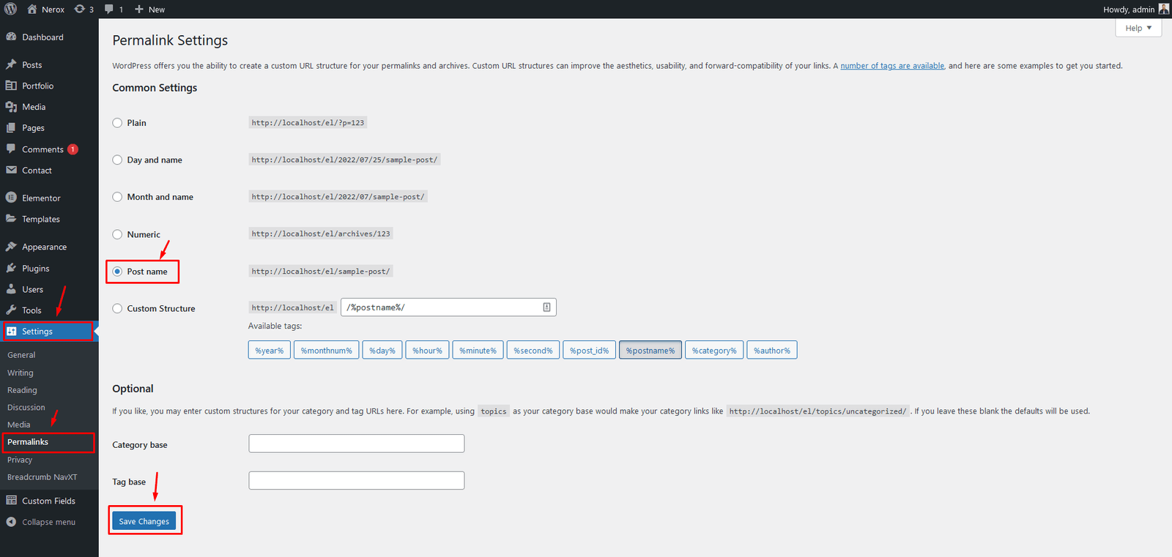1172x557 pixels.
Task: Open the New content dropdown
Action: point(150,9)
